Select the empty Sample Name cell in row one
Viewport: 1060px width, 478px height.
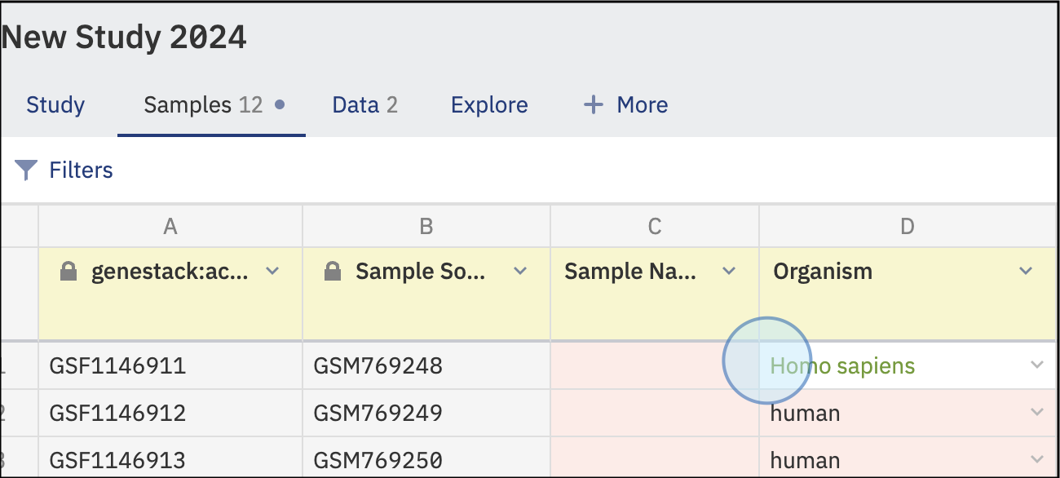tap(655, 365)
